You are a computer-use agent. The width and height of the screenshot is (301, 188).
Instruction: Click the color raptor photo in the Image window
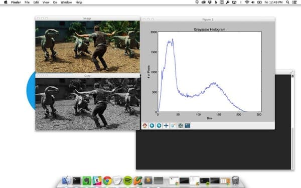point(88,47)
